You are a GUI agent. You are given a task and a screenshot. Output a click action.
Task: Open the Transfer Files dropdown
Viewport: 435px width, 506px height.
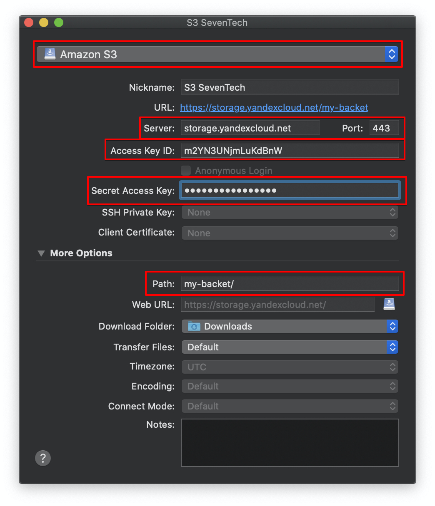290,347
